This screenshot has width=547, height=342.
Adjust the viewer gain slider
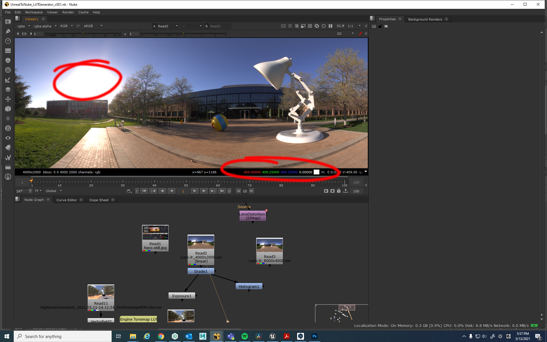pyautogui.click(x=83, y=34)
